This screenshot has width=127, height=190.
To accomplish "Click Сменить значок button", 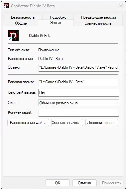I will tap(67, 123).
